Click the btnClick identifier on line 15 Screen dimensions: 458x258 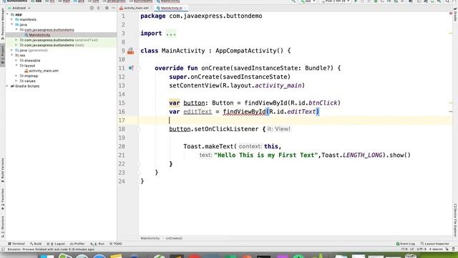coord(323,103)
